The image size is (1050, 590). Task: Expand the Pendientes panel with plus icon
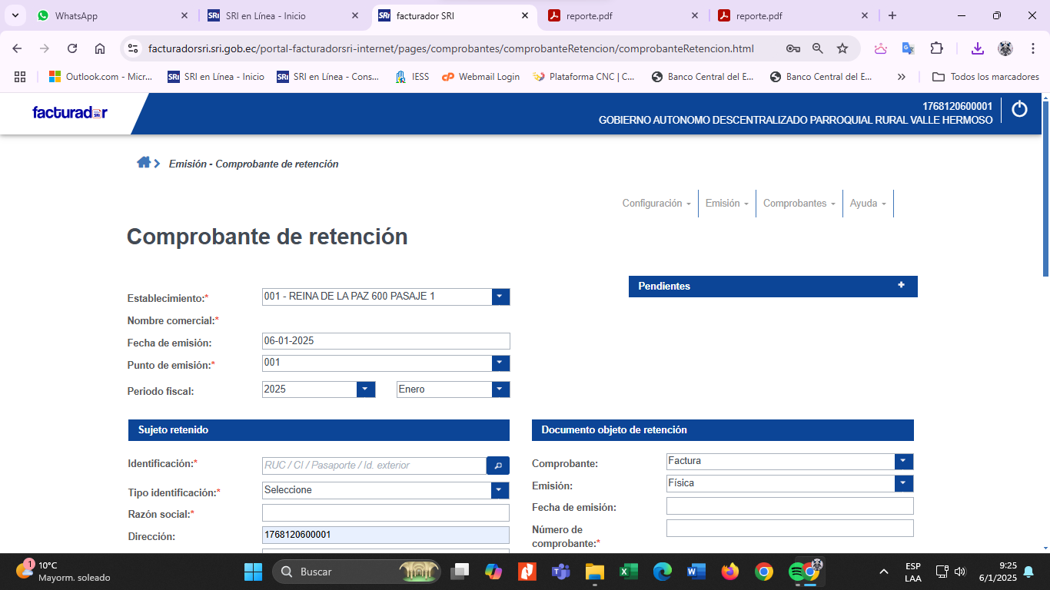click(901, 285)
